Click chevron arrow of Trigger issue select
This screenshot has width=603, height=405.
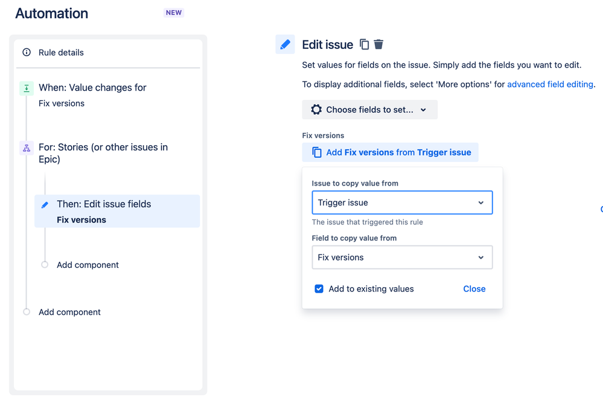click(480, 202)
